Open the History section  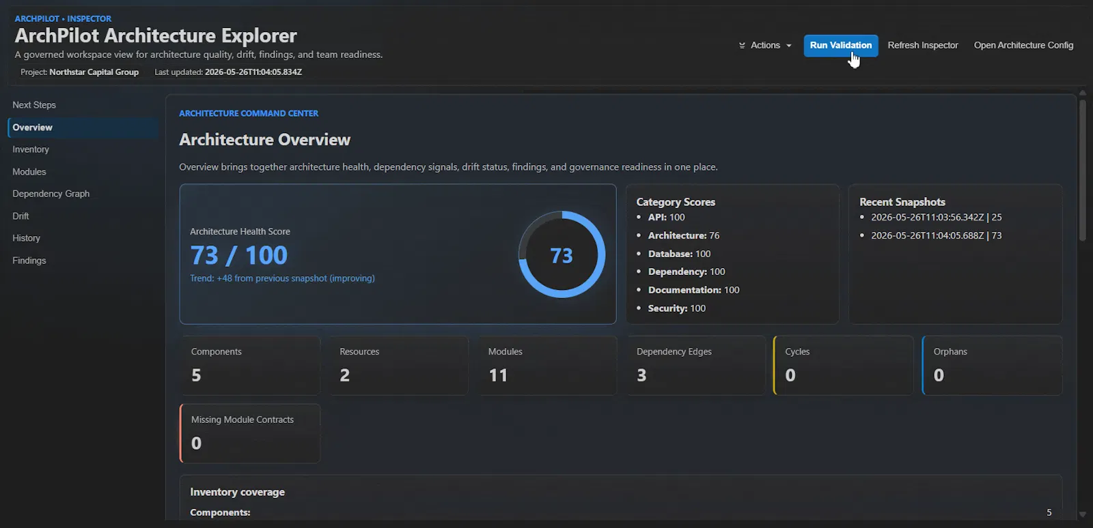click(82, 238)
